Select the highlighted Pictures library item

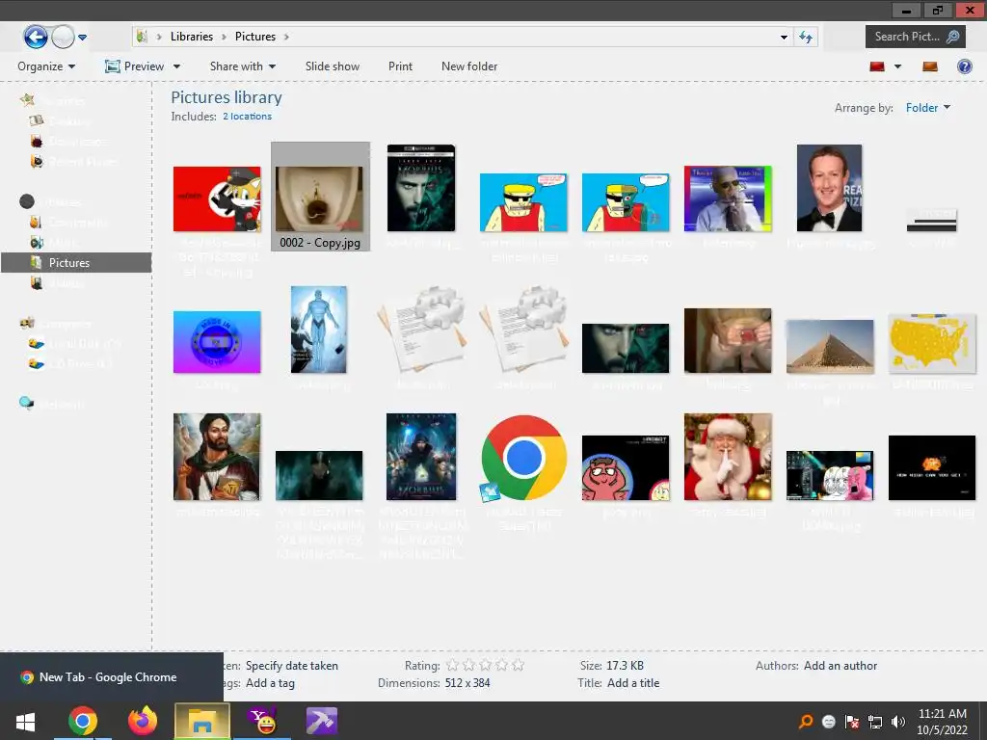76,262
